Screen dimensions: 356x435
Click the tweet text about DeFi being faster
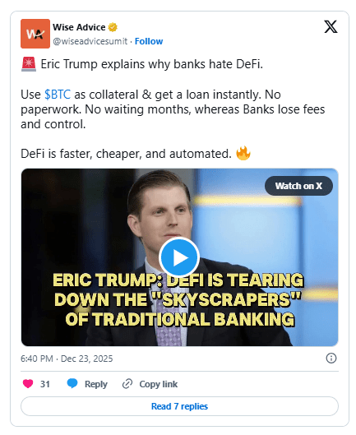(127, 154)
